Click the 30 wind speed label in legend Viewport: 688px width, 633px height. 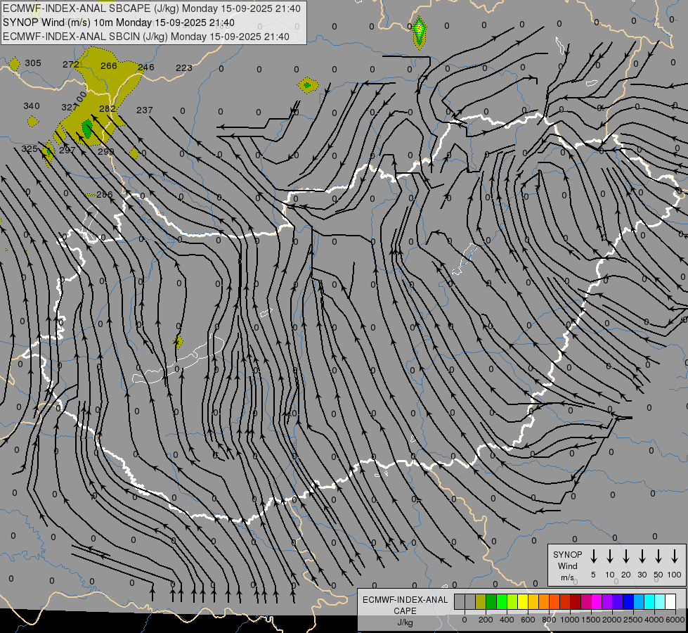coord(642,575)
